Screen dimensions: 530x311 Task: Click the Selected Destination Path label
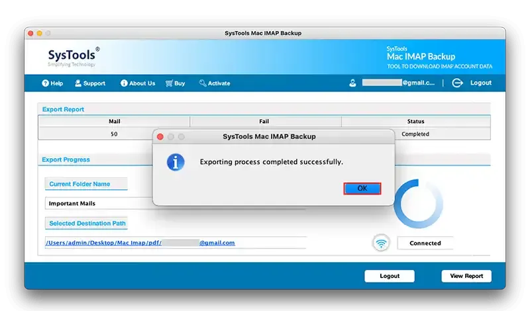pyautogui.click(x=87, y=223)
